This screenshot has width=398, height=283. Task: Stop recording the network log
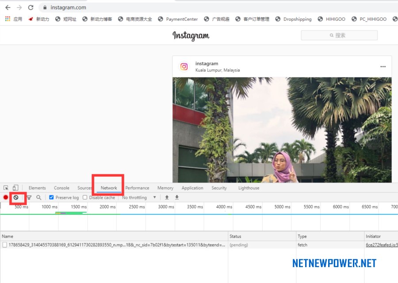tap(6, 197)
